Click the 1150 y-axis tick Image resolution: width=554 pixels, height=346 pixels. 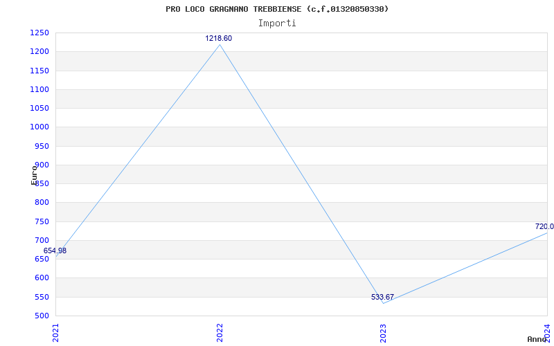39,71
